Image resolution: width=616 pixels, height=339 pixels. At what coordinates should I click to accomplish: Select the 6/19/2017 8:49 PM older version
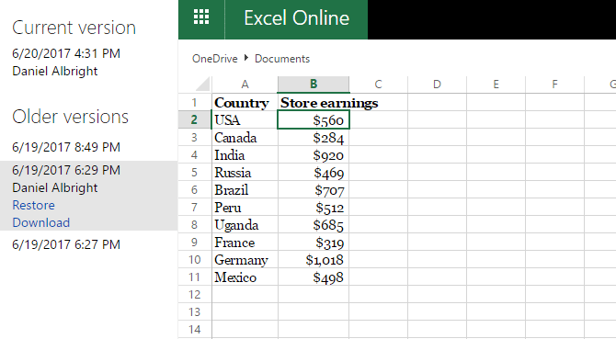(66, 147)
